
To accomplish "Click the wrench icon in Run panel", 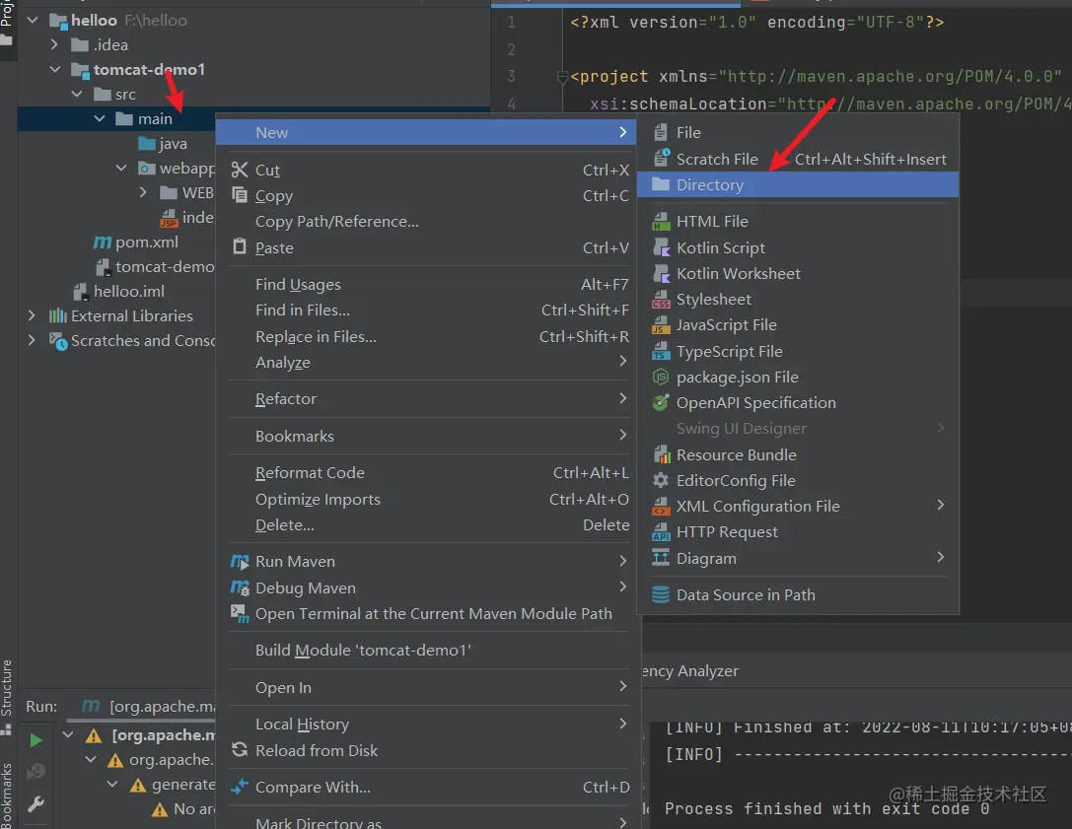I will coord(36,803).
